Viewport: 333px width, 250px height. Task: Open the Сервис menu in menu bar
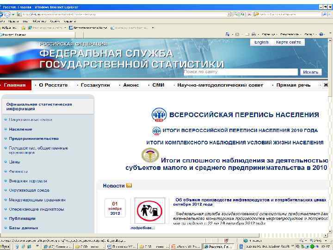point(55,21)
